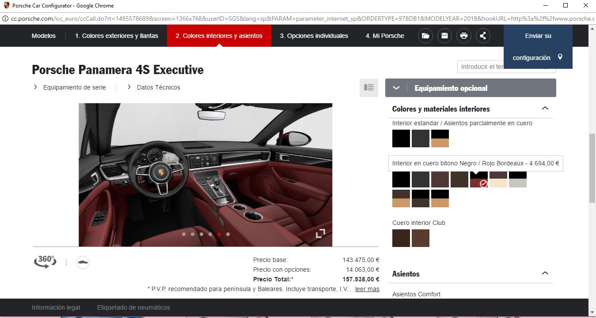Image resolution: width=596 pixels, height=318 pixels.
Task: Click the leer mas link
Action: 367,289
